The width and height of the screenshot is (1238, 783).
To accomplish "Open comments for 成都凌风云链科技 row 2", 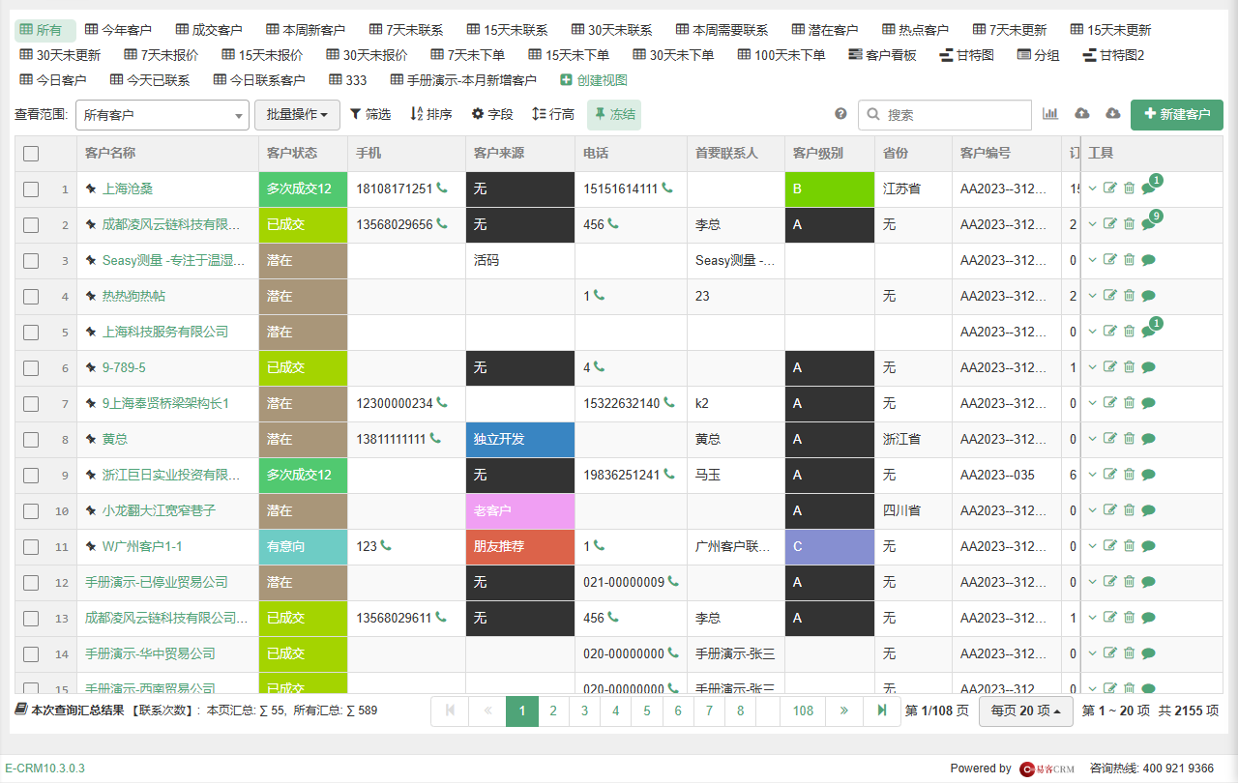I will click(1148, 224).
